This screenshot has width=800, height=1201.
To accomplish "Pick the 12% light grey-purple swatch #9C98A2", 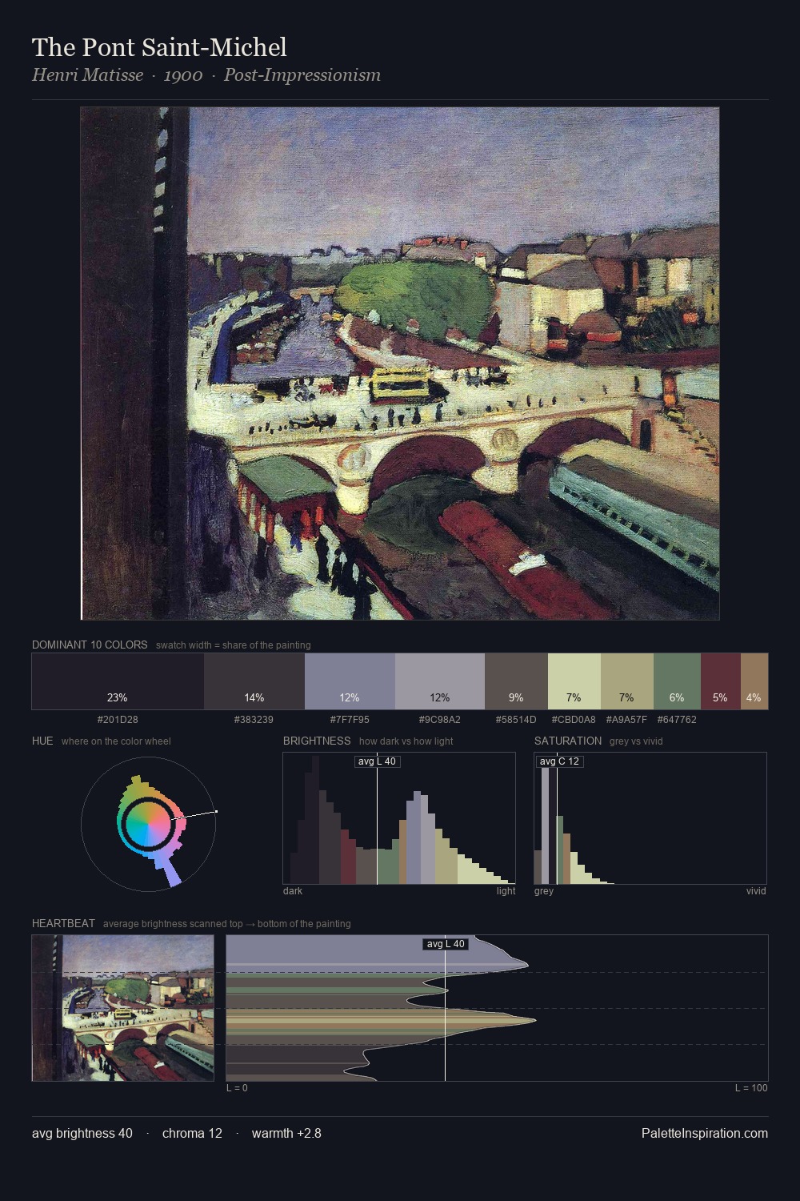I will point(440,681).
